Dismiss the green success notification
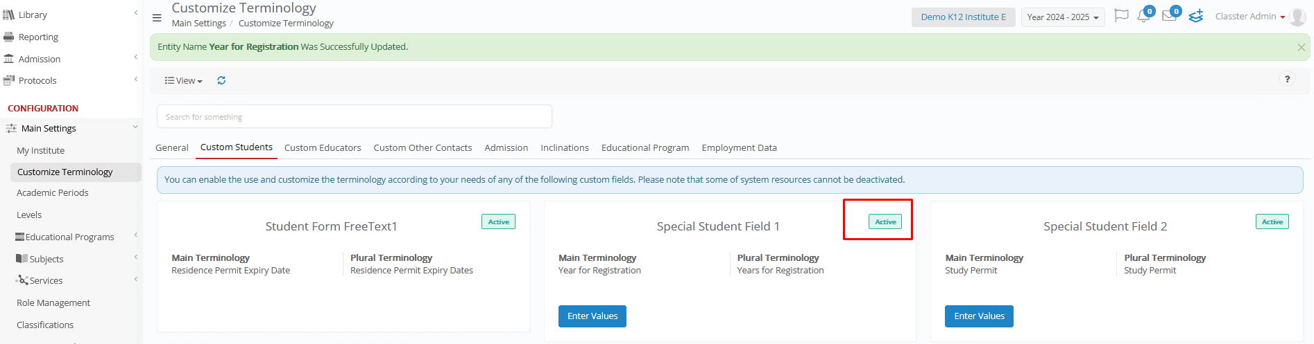Image resolution: width=1314 pixels, height=344 pixels. (x=1301, y=47)
